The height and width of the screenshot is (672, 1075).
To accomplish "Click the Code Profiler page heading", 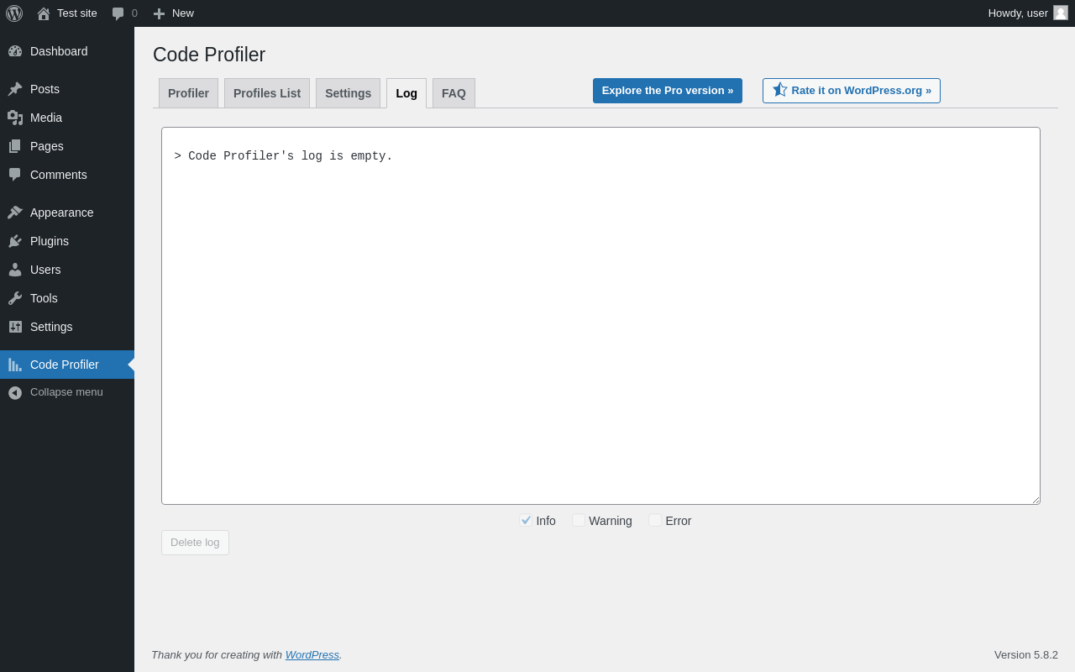I will click(209, 55).
